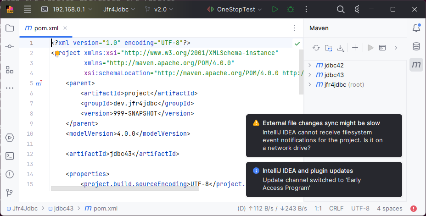
Task: Add a Maven project with plus icon
Action: tap(355, 48)
